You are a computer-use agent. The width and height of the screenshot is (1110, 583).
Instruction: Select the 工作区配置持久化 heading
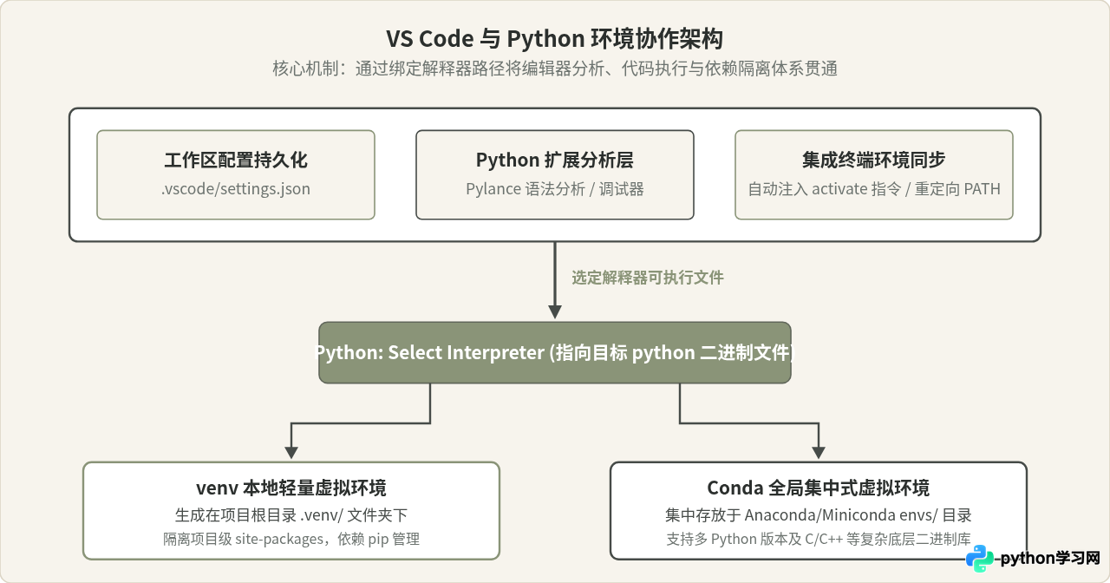236,160
